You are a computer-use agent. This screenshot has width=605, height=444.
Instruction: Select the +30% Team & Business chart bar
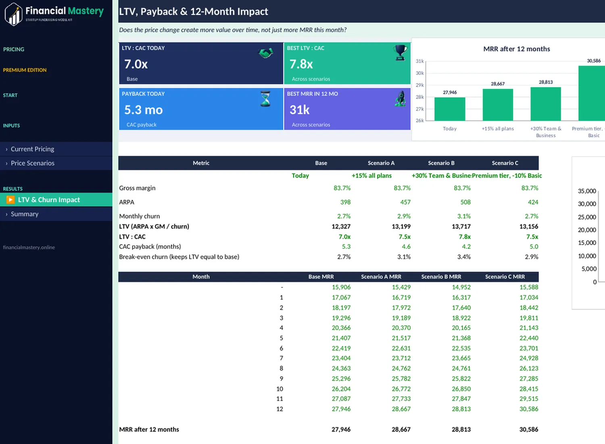(x=546, y=104)
